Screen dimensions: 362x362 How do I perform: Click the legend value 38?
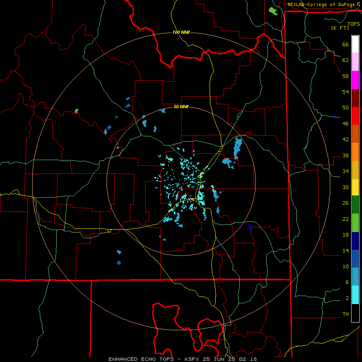coord(346,156)
